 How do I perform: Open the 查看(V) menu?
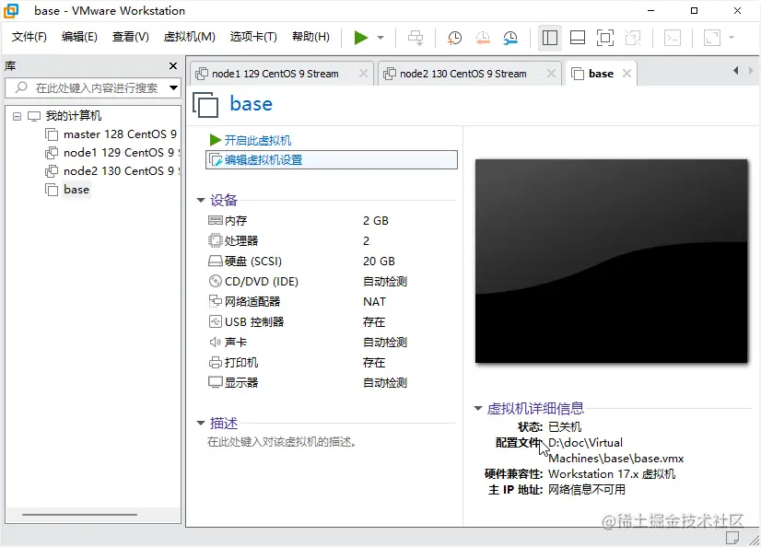130,37
